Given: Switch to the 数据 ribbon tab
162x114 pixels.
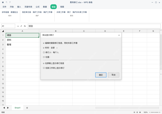Looking at the screenshot, I should pyautogui.click(x=45, y=7).
